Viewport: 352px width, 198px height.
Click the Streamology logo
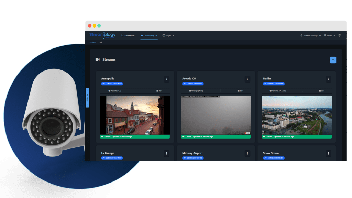pyautogui.click(x=102, y=35)
